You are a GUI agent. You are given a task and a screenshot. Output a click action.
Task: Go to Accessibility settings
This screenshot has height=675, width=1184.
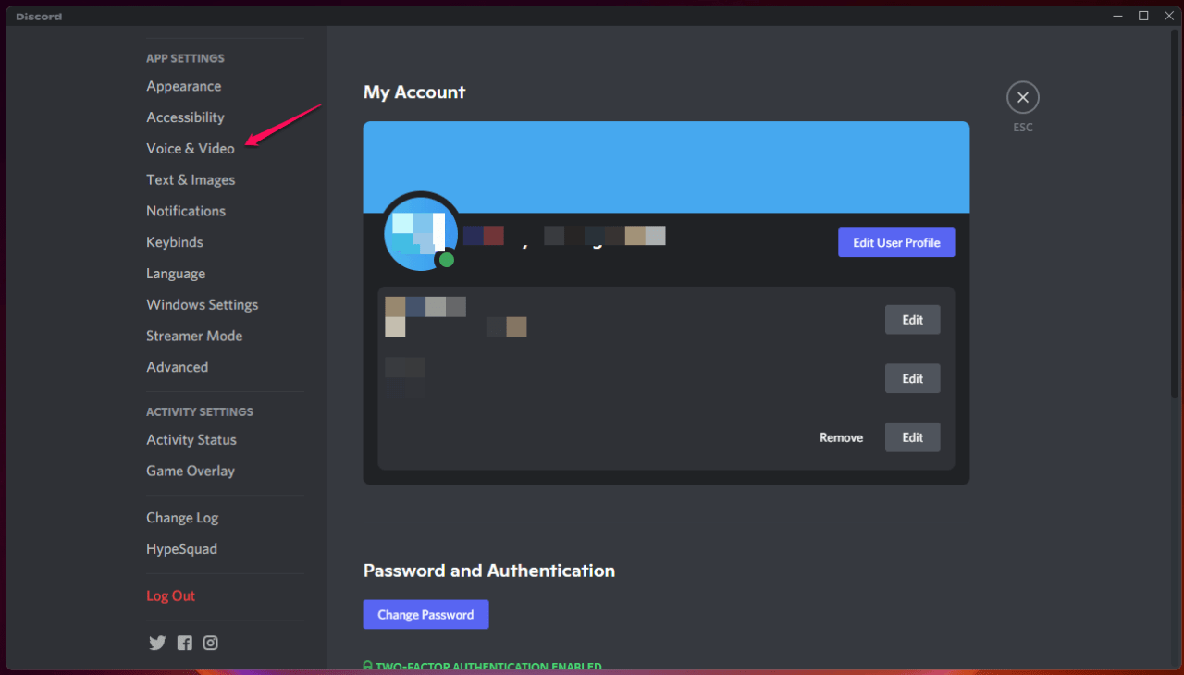(185, 117)
